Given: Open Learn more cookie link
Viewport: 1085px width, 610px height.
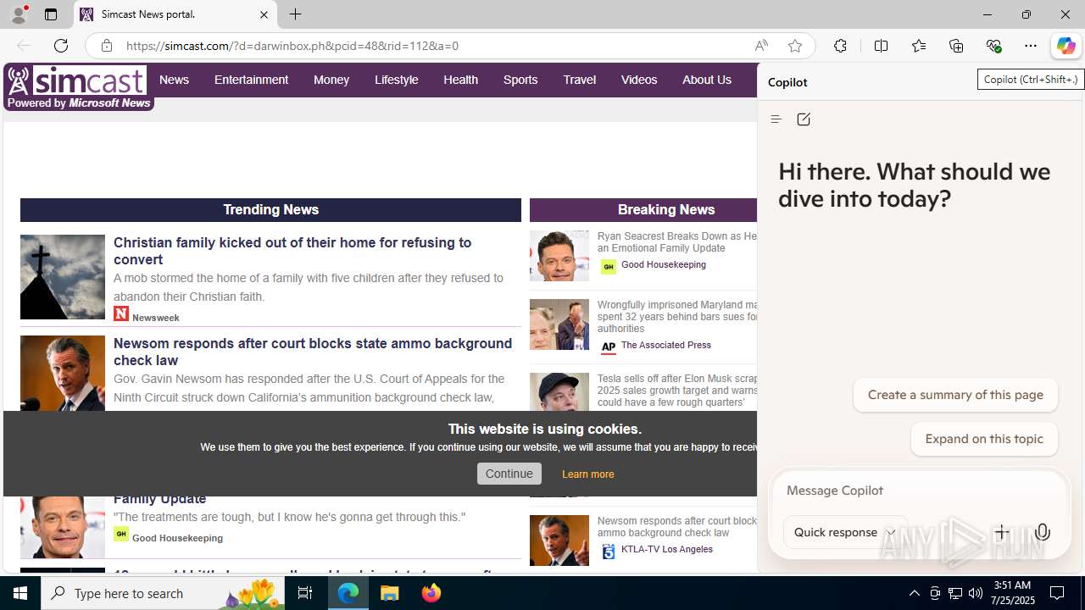Looking at the screenshot, I should click(x=587, y=474).
